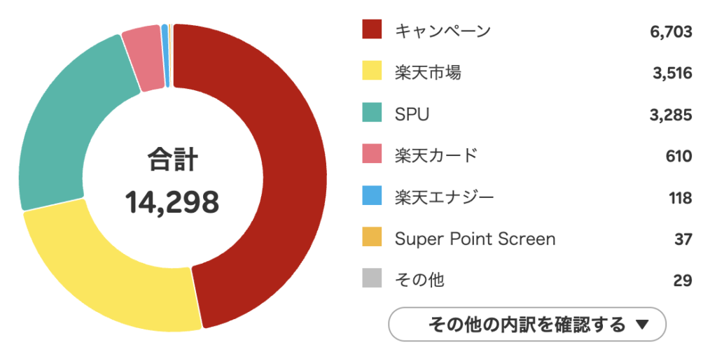Select the 楽天市場 legend label
Image resolution: width=717 pixels, height=361 pixels.
428,72
